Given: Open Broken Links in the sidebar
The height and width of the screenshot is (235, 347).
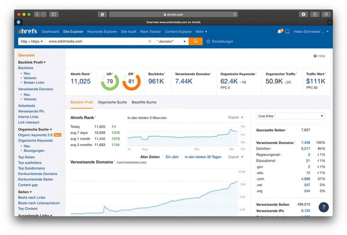Looking at the screenshot, I should (x=34, y=82).
